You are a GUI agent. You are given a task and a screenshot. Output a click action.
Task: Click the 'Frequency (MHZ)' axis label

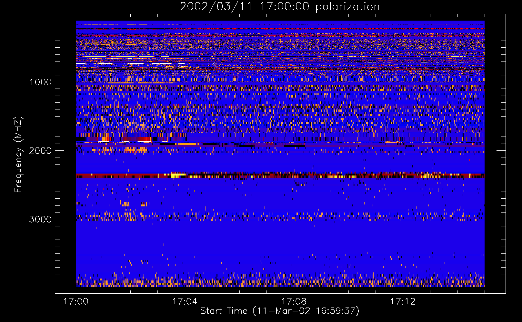point(18,155)
